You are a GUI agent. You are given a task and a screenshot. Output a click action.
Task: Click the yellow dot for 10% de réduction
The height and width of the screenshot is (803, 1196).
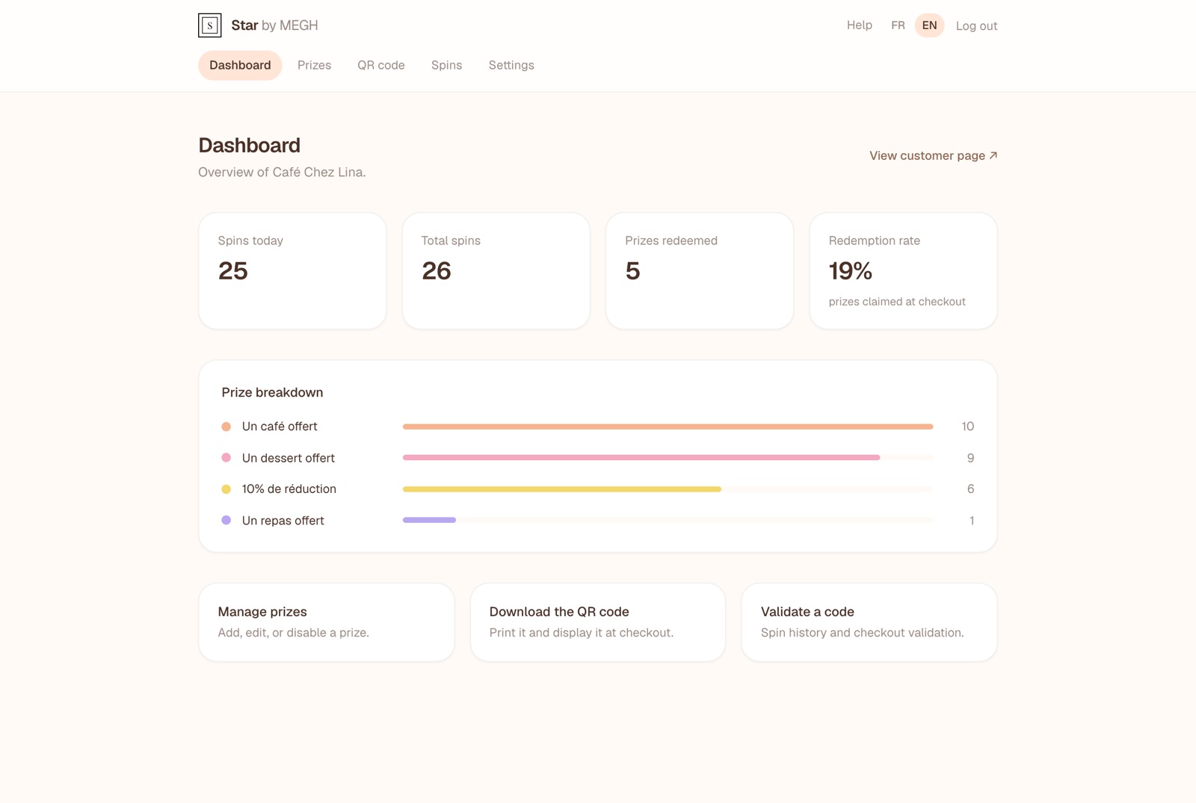[226, 489]
